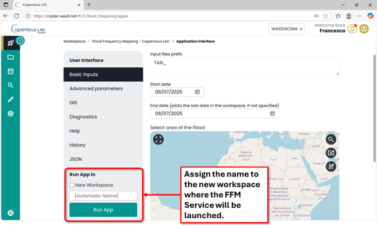Open the workspaces folder icon in sidebar
Viewport: 377px width, 229px height.
[10, 57]
